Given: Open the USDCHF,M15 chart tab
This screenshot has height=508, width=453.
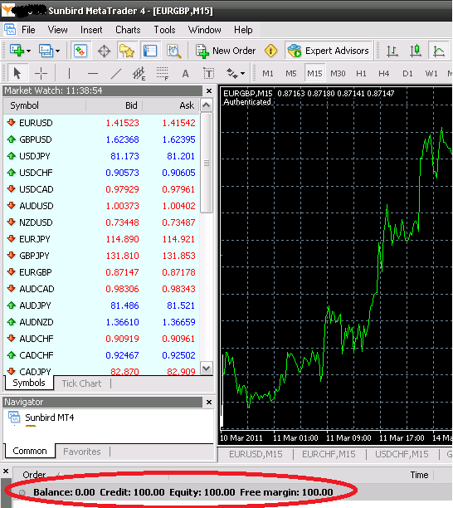Looking at the screenshot, I should coord(402,454).
